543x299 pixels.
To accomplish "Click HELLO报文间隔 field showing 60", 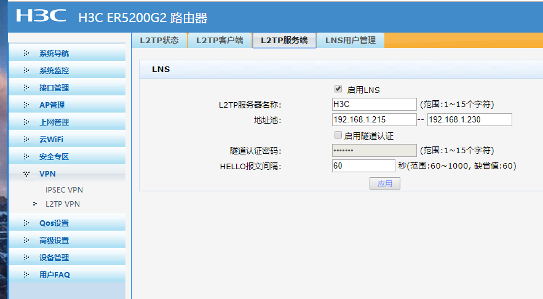I will tap(363, 165).
